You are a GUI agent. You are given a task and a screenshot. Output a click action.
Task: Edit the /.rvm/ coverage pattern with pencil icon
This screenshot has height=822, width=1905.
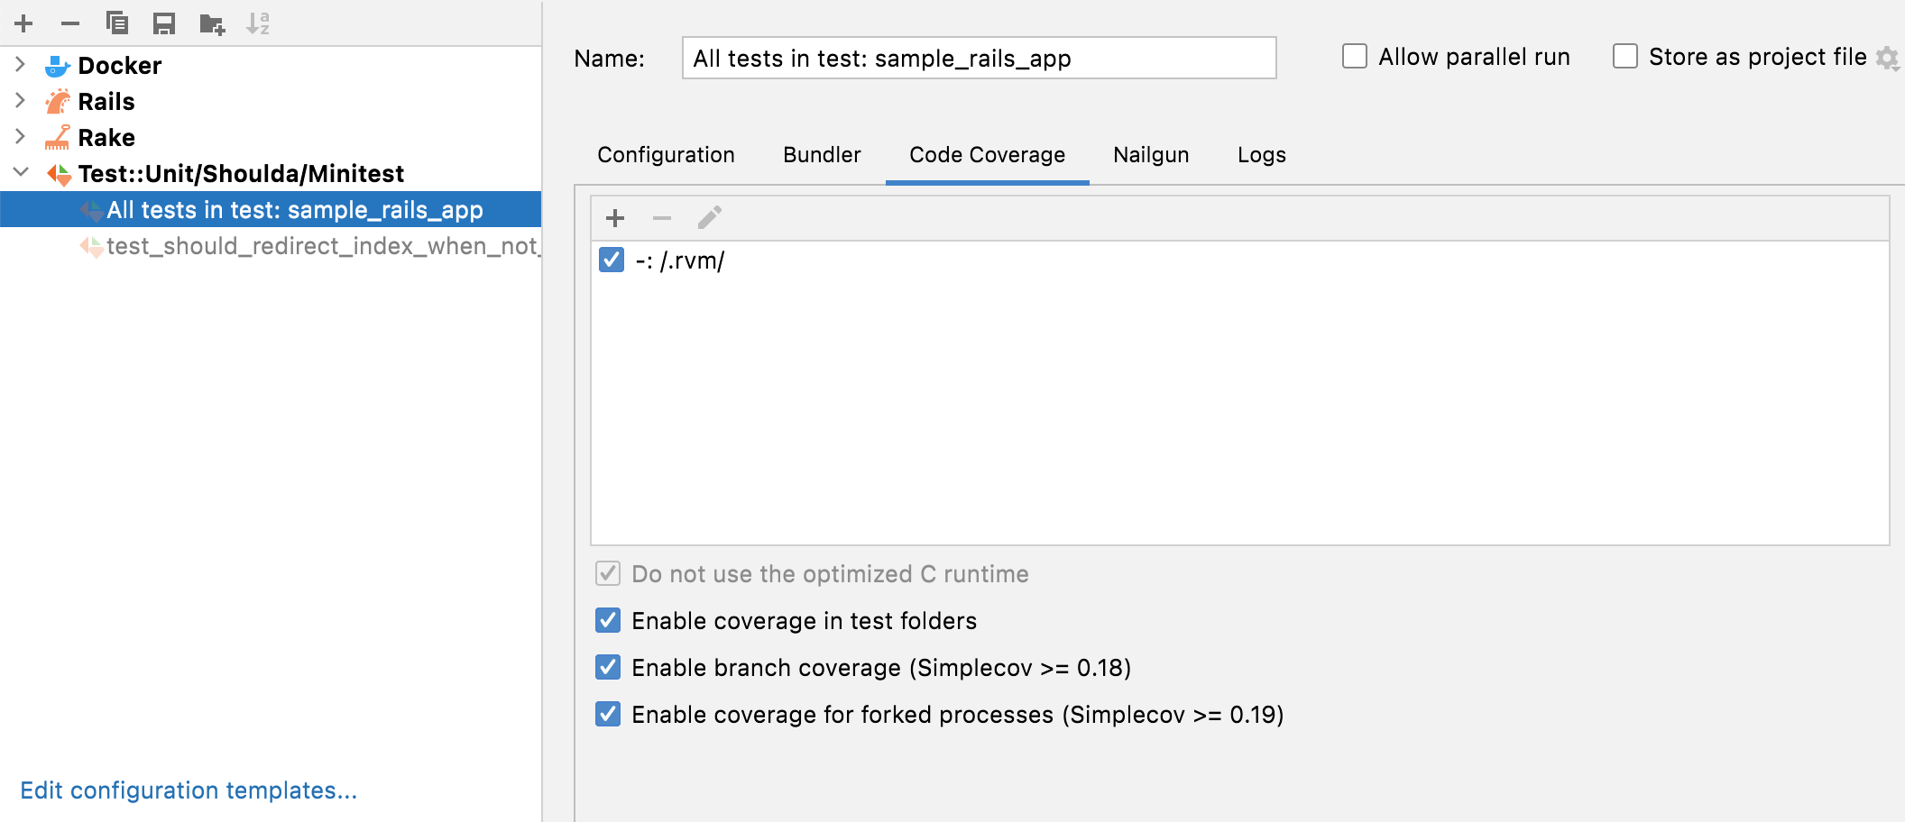711,217
